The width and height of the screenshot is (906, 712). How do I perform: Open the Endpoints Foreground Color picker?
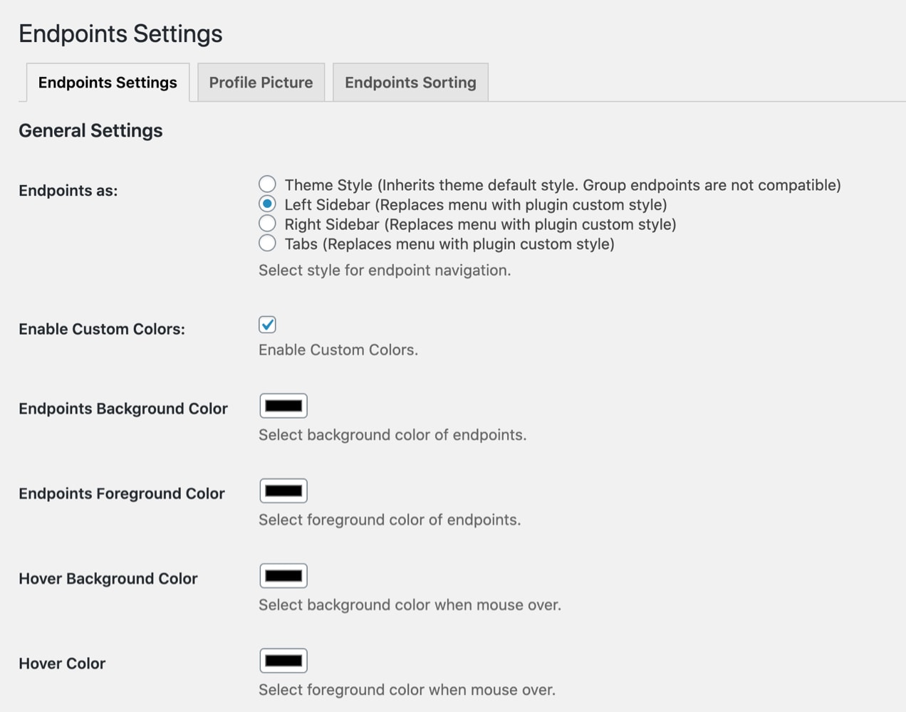click(283, 490)
